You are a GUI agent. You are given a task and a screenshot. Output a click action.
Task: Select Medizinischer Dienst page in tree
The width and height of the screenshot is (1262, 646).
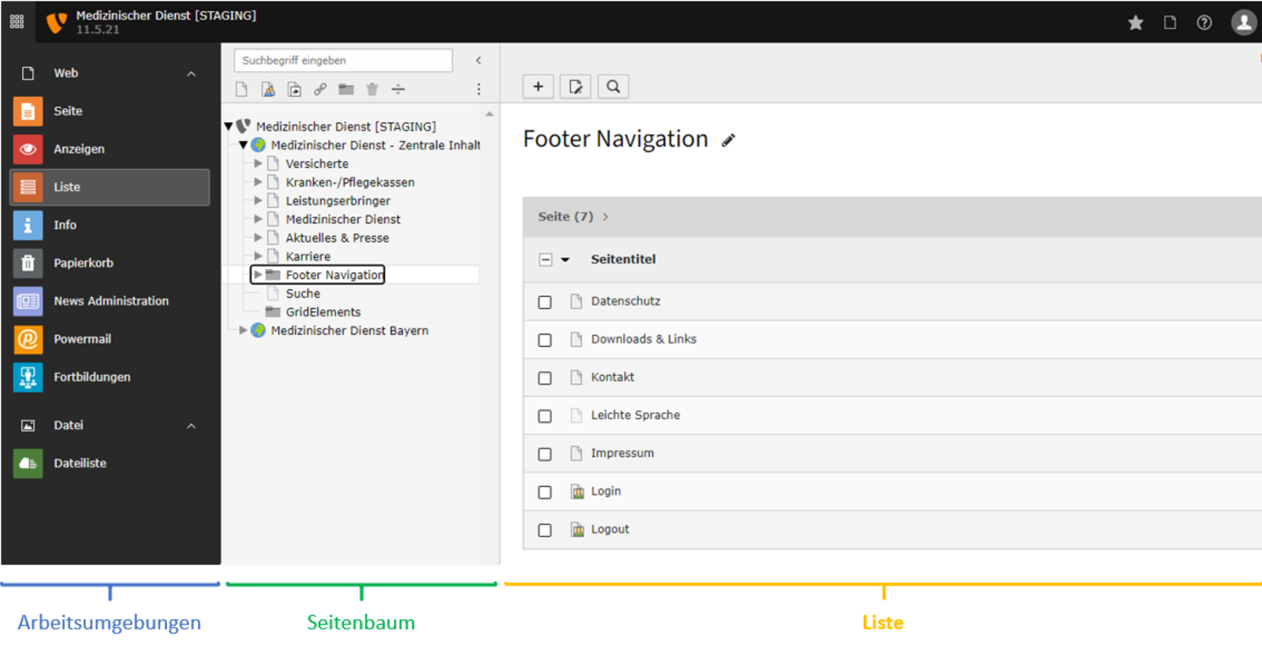pyautogui.click(x=343, y=220)
